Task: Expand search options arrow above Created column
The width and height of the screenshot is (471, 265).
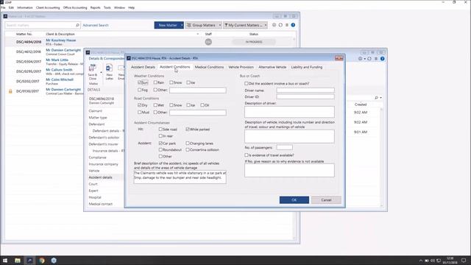Action: [381, 98]
